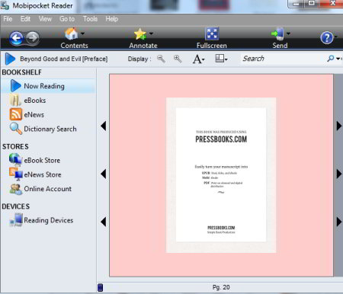Open the View menu

point(45,19)
